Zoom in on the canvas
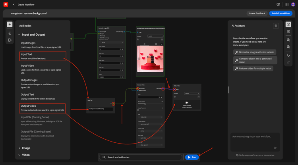Image resolution: width=298 pixels, height=165 pixels. point(288,40)
